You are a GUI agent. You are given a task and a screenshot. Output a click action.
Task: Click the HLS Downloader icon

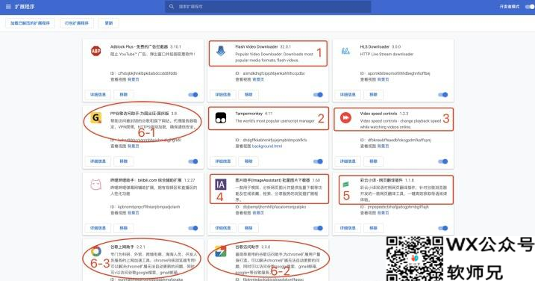(345, 52)
